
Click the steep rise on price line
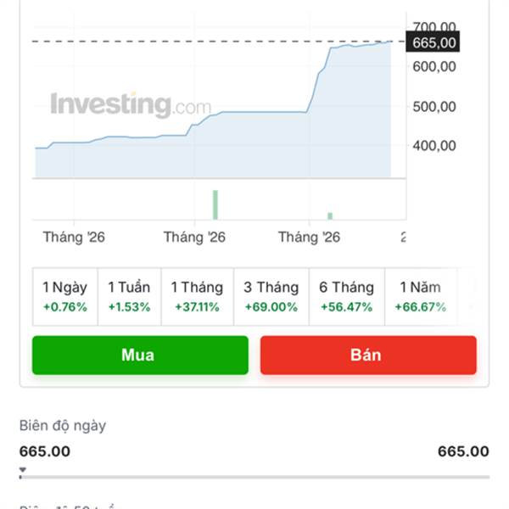pyautogui.click(x=319, y=80)
